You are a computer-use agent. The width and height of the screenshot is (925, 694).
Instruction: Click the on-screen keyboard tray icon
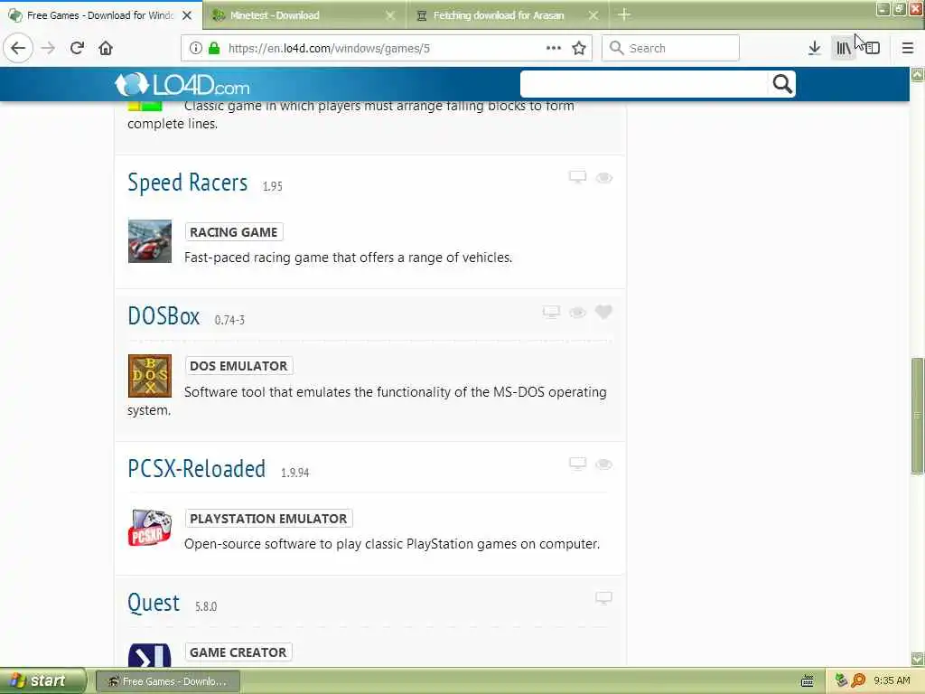pyautogui.click(x=807, y=681)
